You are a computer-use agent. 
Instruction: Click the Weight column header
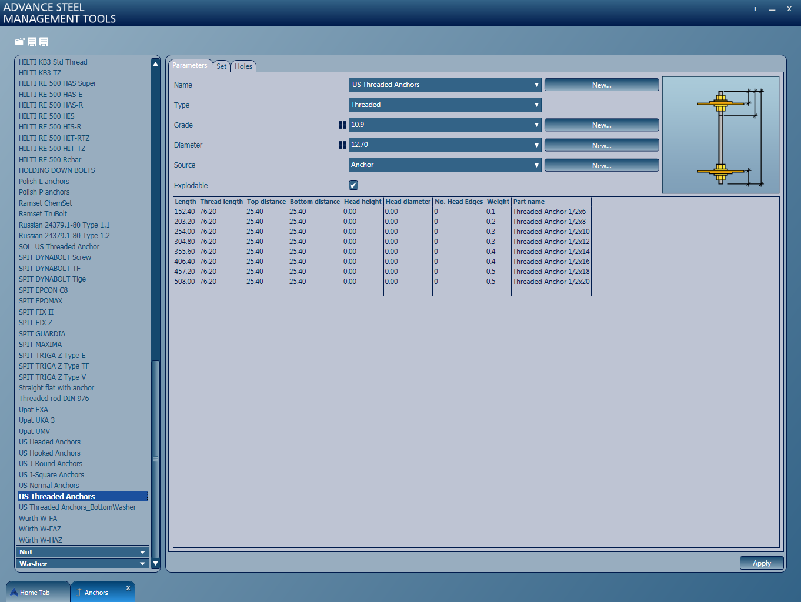498,202
